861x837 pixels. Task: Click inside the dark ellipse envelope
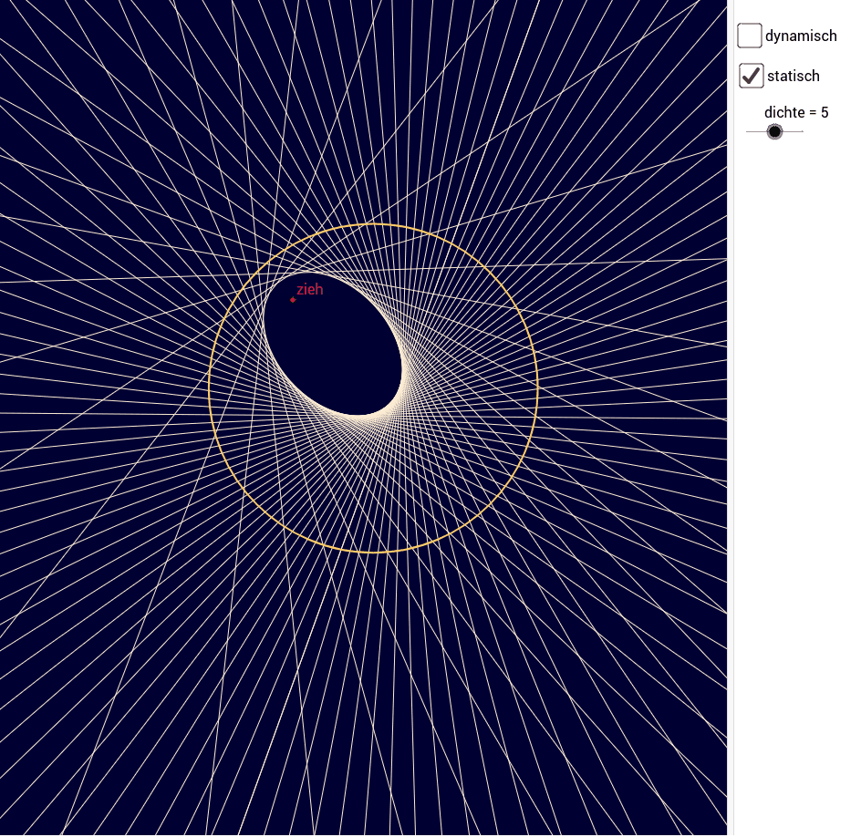click(x=333, y=345)
